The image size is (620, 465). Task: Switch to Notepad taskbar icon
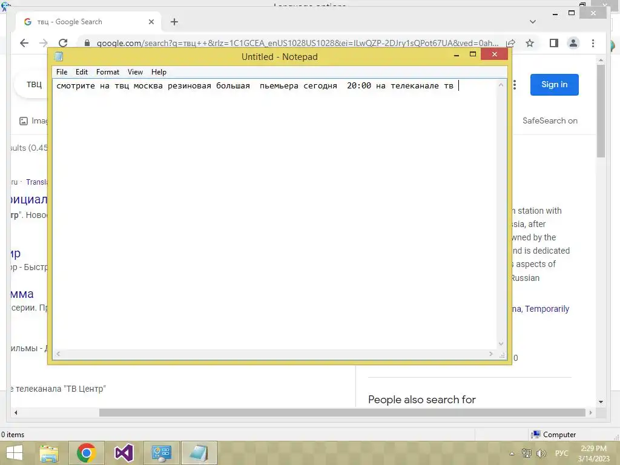pyautogui.click(x=199, y=453)
